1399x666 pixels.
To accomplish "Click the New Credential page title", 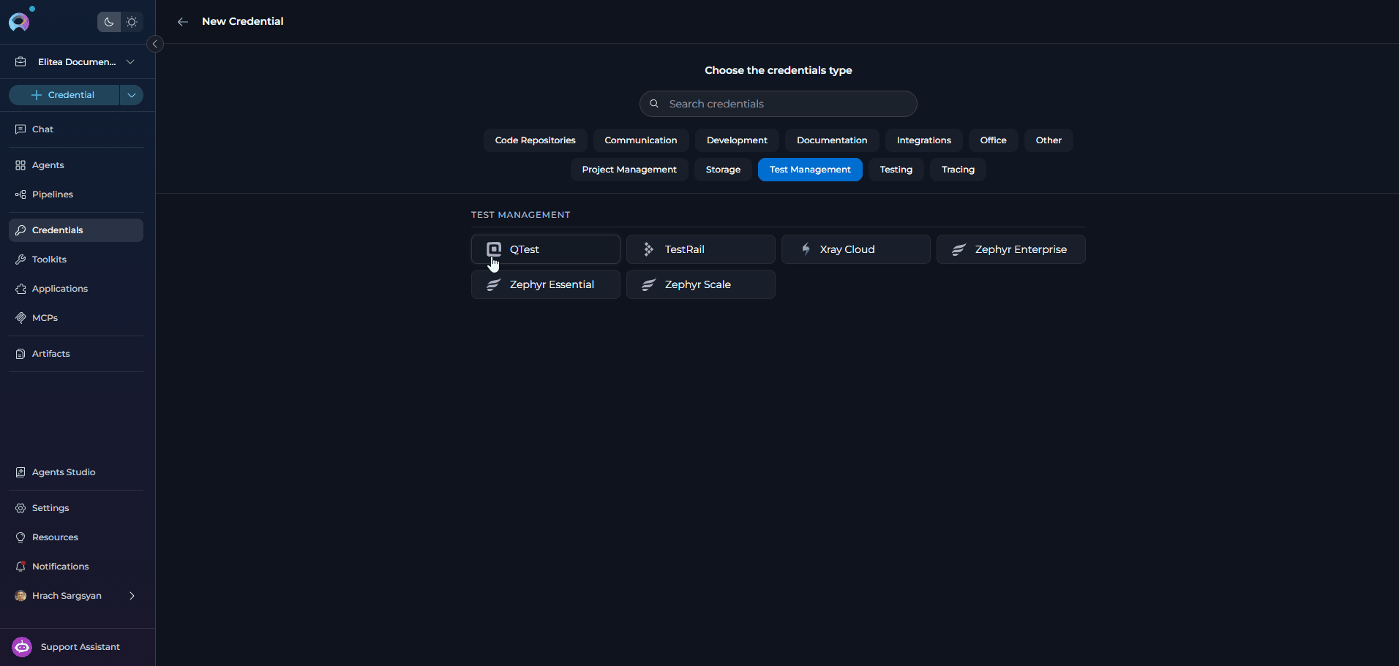I will pyautogui.click(x=243, y=21).
